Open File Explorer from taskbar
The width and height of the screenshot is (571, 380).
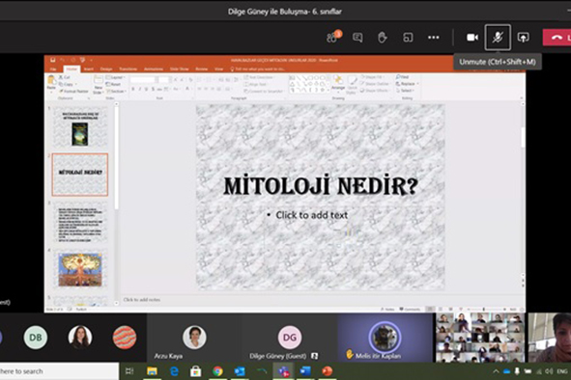click(x=152, y=371)
